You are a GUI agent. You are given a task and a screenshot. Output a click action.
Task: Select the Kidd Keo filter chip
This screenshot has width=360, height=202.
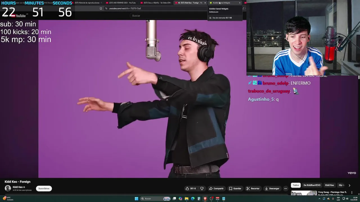coord(329,185)
